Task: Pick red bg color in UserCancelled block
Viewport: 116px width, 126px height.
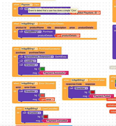Action: (46, 117)
